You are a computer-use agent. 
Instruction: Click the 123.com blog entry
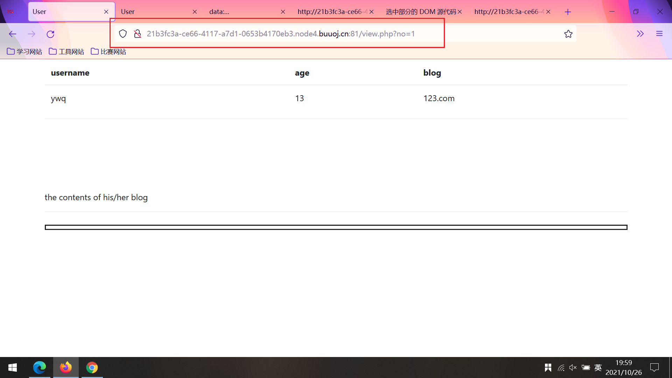[439, 98]
